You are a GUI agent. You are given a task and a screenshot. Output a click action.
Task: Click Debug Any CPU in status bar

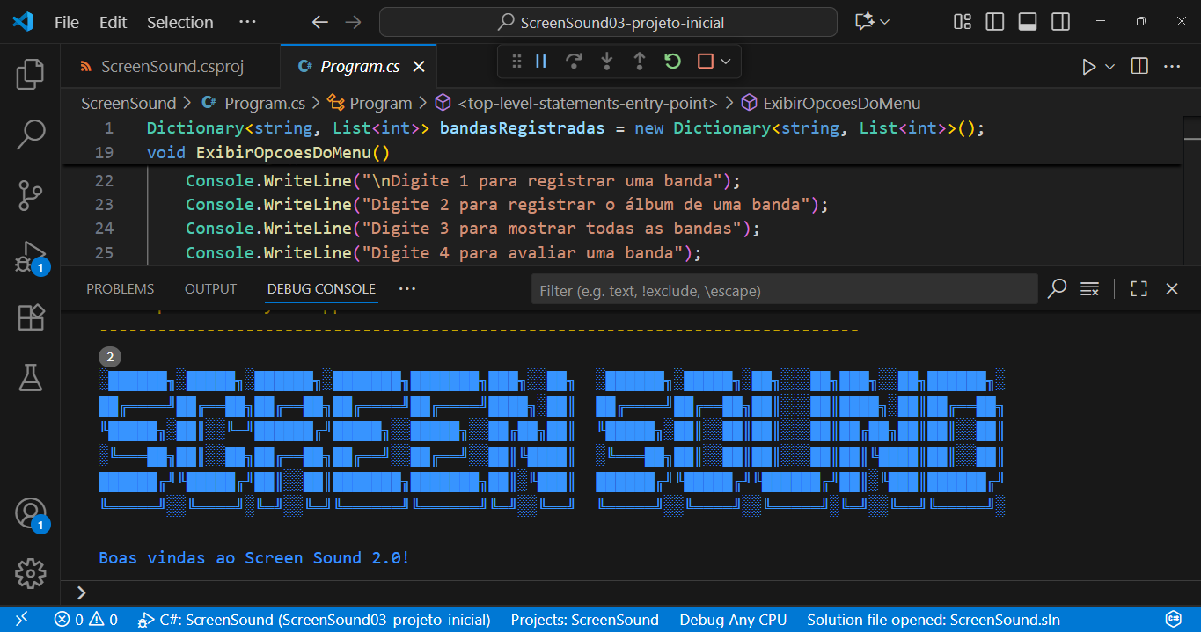(732, 620)
